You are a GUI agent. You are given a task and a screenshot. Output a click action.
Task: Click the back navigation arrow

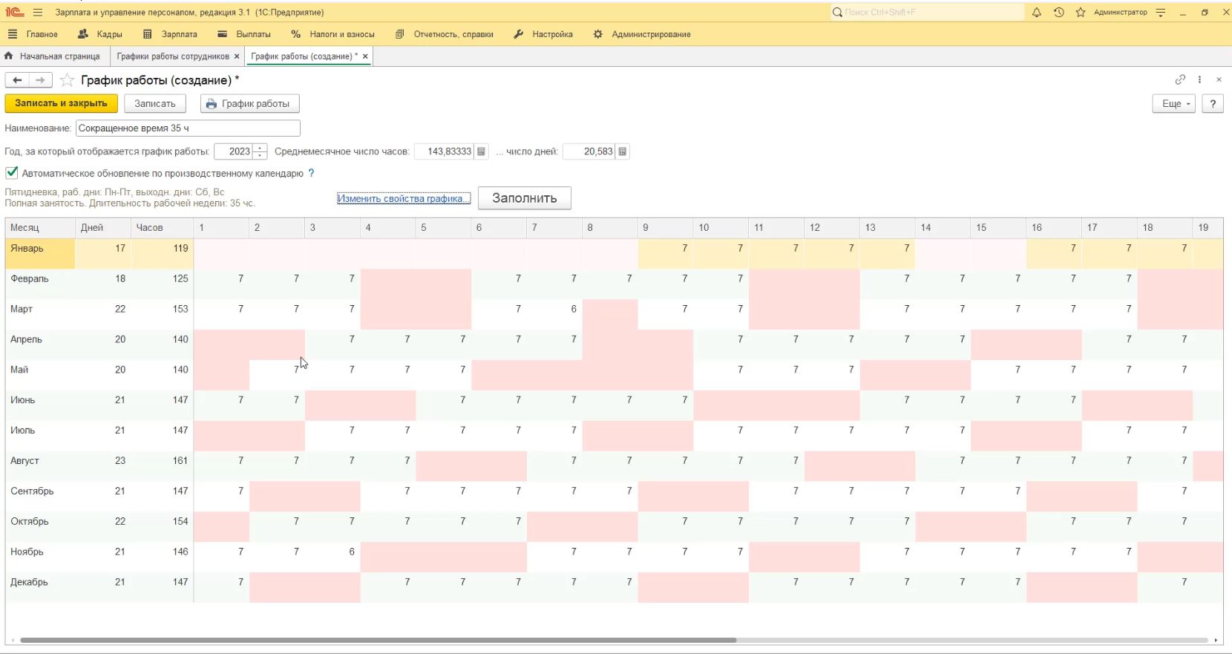[17, 80]
